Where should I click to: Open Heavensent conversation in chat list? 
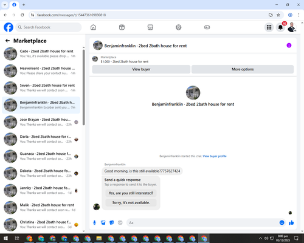click(x=41, y=71)
